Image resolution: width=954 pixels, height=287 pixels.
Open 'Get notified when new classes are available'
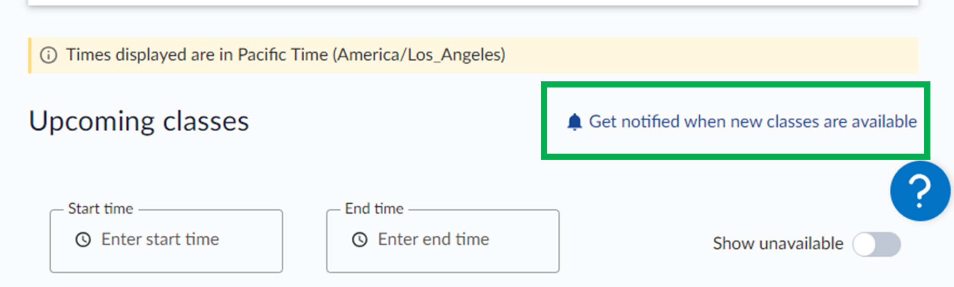click(x=752, y=122)
